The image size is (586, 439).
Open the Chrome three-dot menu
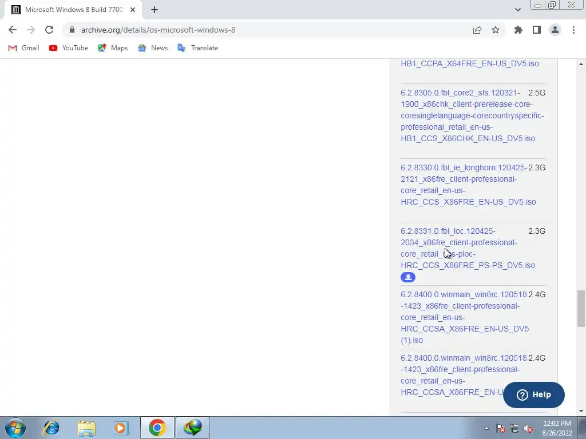point(573,30)
